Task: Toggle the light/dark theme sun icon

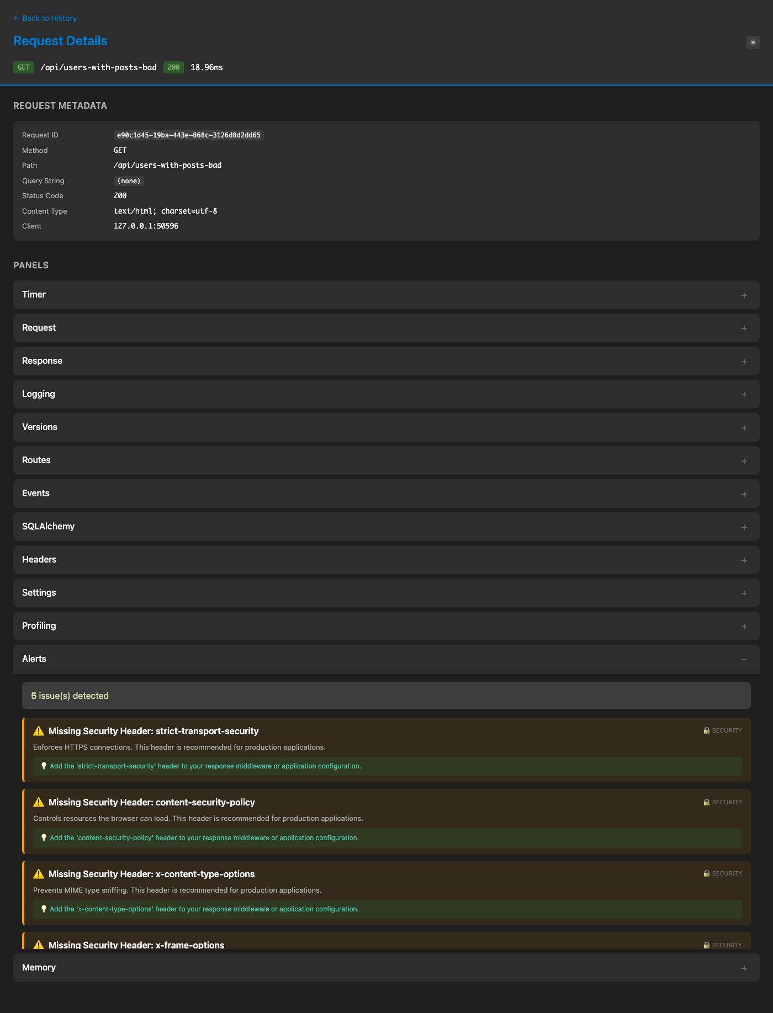Action: tap(753, 43)
